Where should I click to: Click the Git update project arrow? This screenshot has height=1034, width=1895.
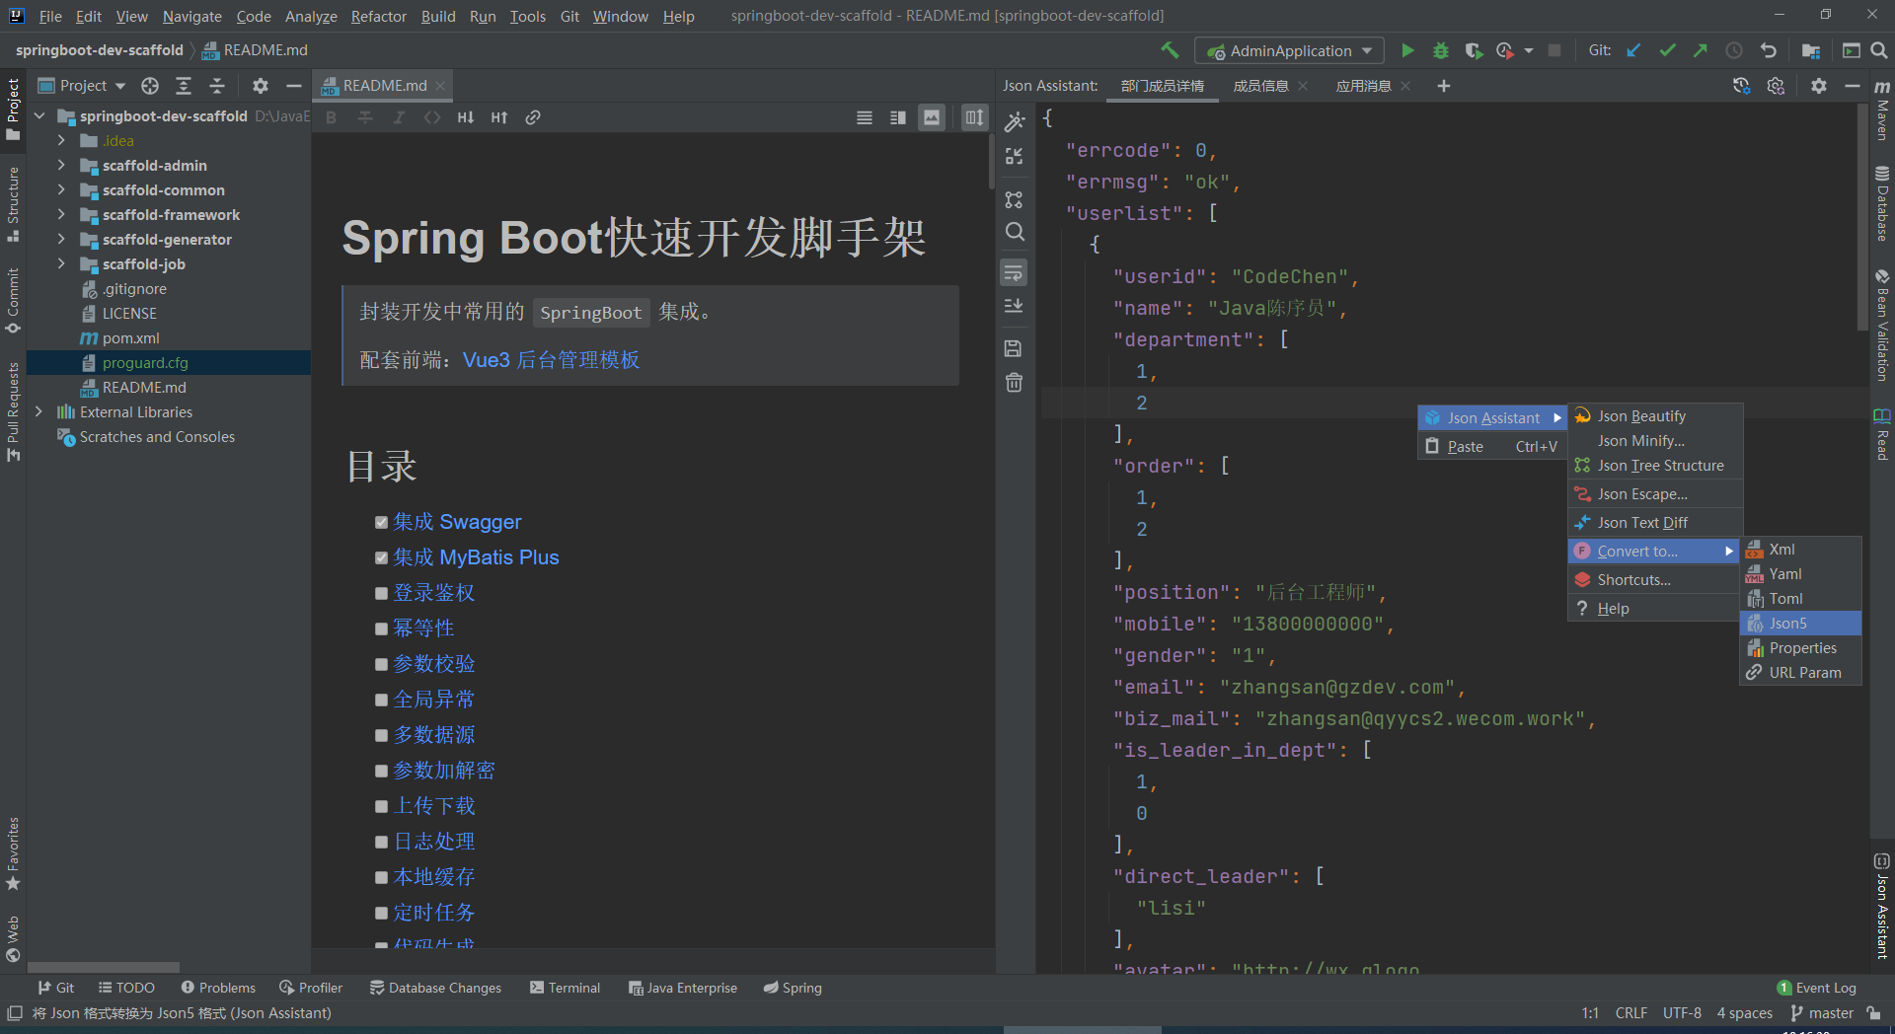pyautogui.click(x=1633, y=50)
